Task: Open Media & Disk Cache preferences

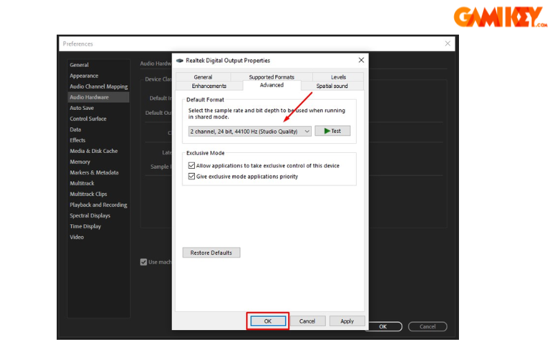Action: point(94,151)
